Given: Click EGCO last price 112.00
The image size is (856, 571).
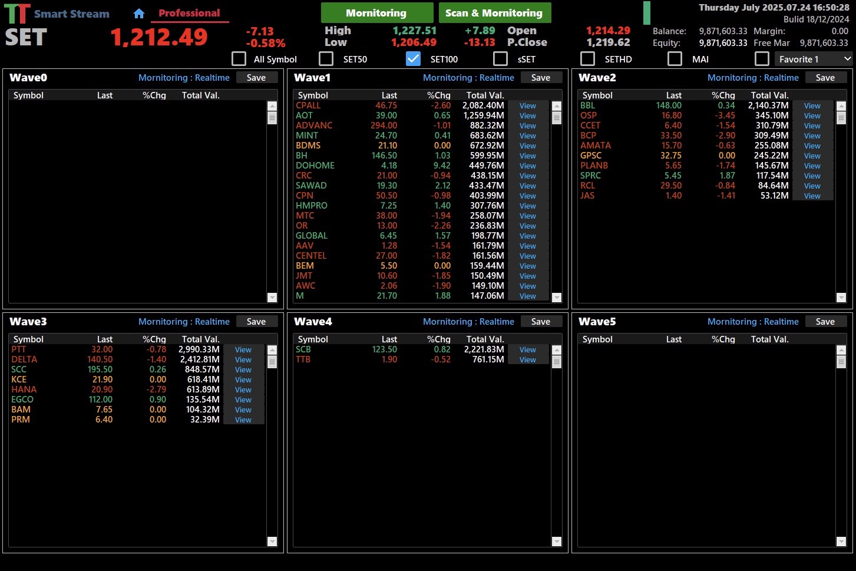Looking at the screenshot, I should (101, 400).
